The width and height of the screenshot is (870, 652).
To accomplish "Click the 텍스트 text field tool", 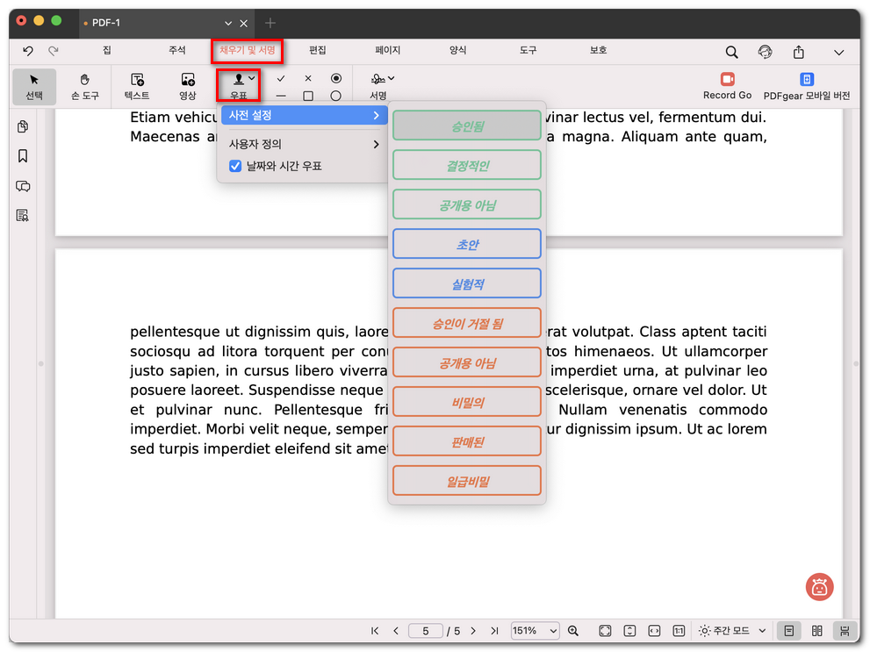I will (137, 86).
